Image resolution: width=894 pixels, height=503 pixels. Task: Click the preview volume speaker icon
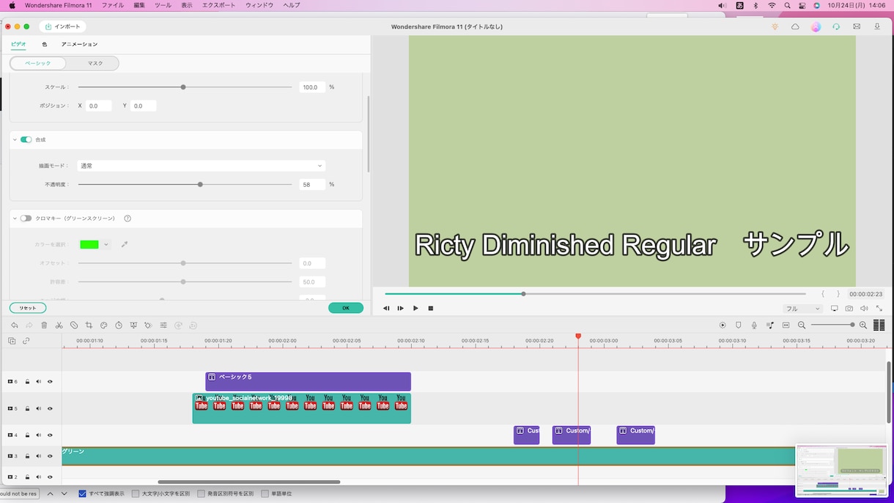864,309
